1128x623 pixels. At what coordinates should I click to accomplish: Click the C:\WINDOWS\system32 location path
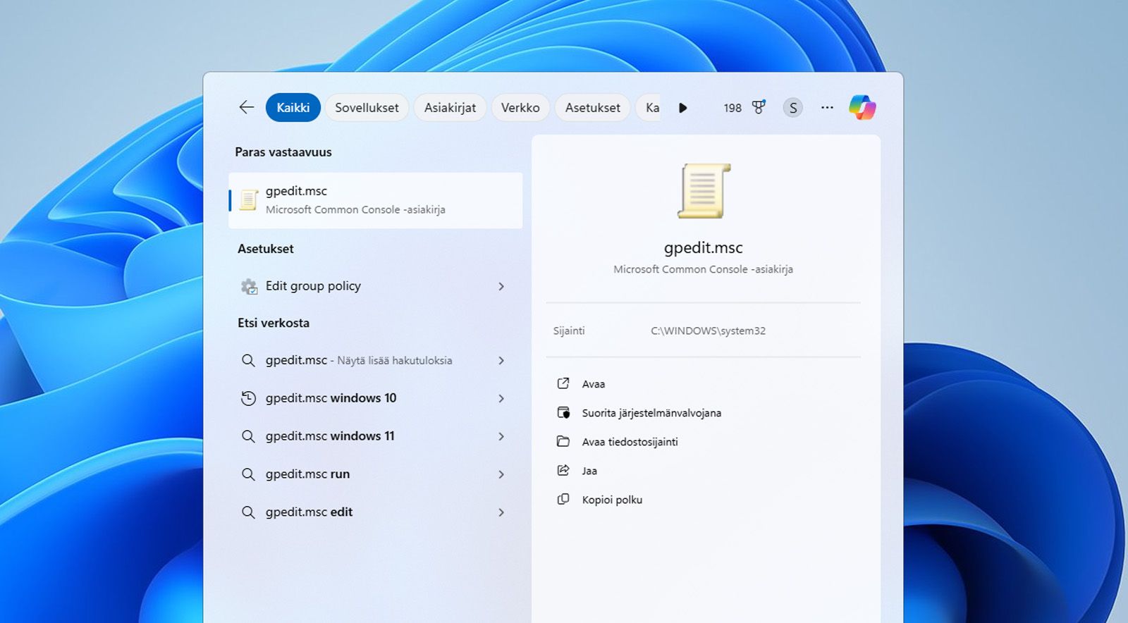708,331
